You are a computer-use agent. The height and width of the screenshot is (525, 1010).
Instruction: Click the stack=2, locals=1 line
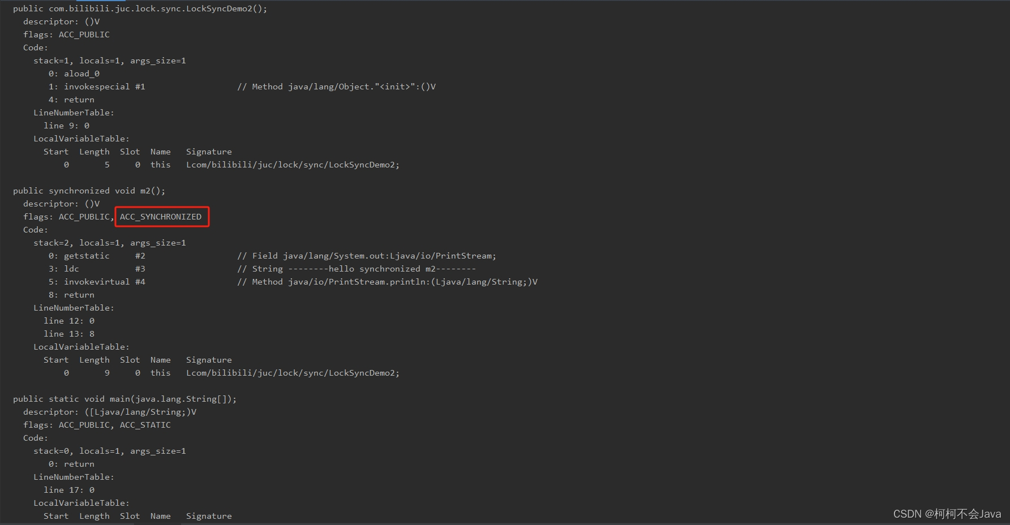coord(110,243)
